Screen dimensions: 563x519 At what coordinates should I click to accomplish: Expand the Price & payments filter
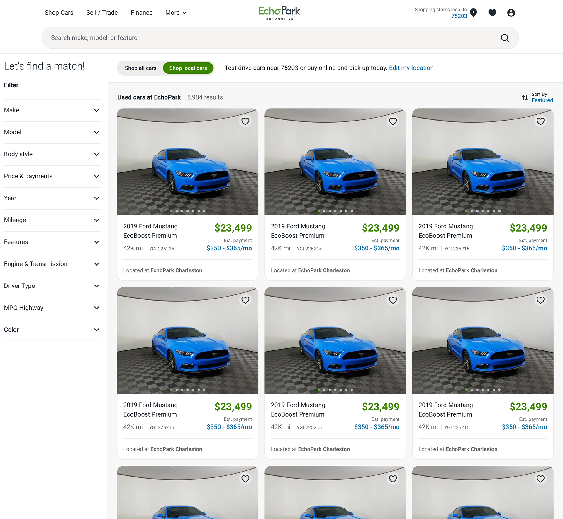pyautogui.click(x=52, y=176)
